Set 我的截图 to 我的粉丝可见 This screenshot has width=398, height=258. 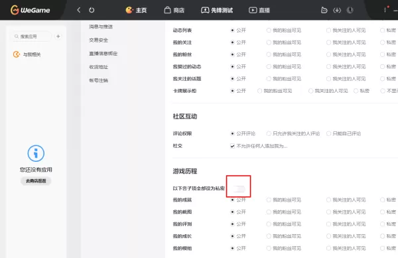(x=269, y=212)
